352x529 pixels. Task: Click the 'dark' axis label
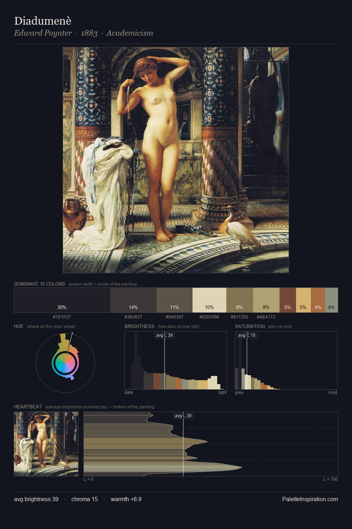pos(129,393)
